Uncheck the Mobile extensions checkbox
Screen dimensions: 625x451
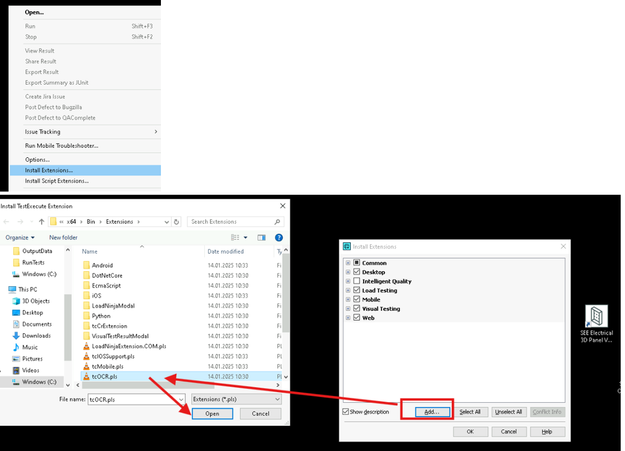[357, 299]
